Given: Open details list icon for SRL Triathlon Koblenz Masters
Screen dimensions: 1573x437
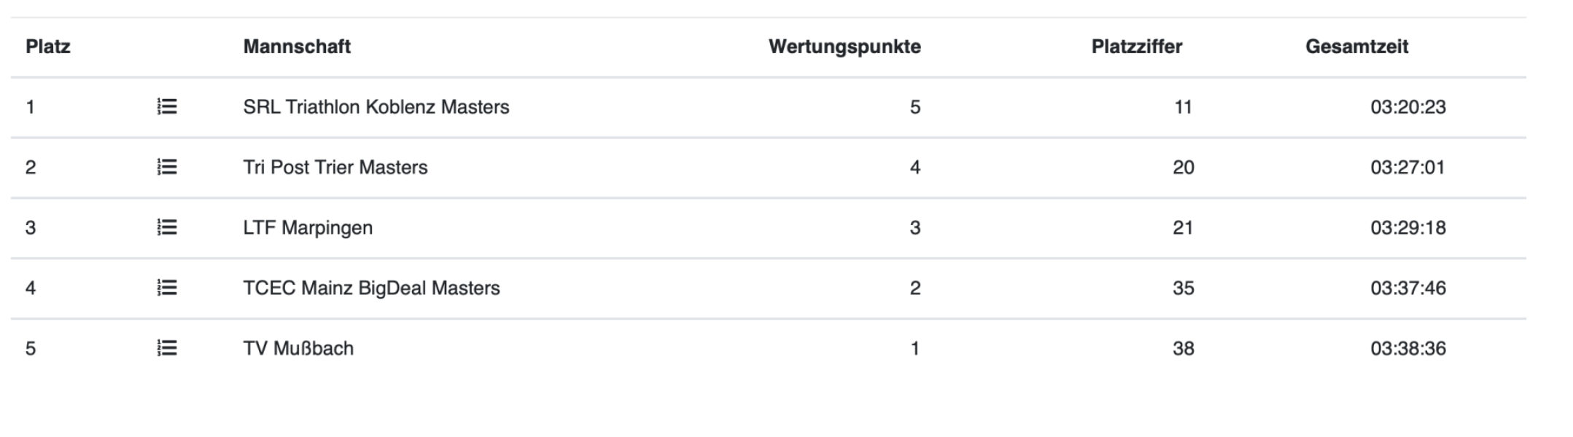Looking at the screenshot, I should (x=167, y=107).
